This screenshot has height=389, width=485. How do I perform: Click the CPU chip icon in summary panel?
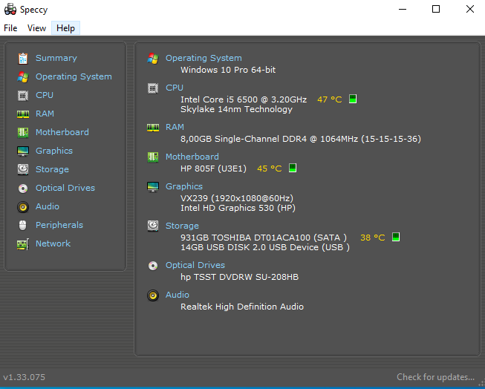(153, 88)
